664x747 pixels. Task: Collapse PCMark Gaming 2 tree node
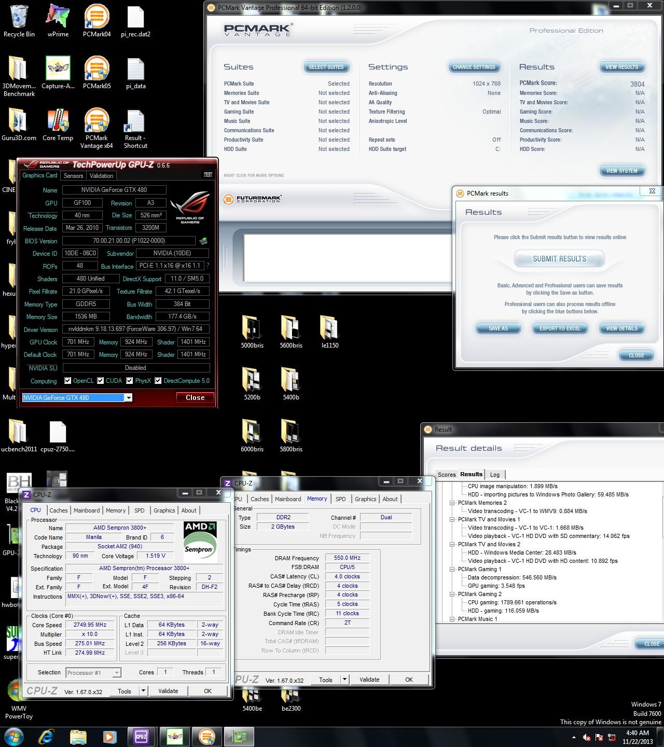tap(452, 594)
